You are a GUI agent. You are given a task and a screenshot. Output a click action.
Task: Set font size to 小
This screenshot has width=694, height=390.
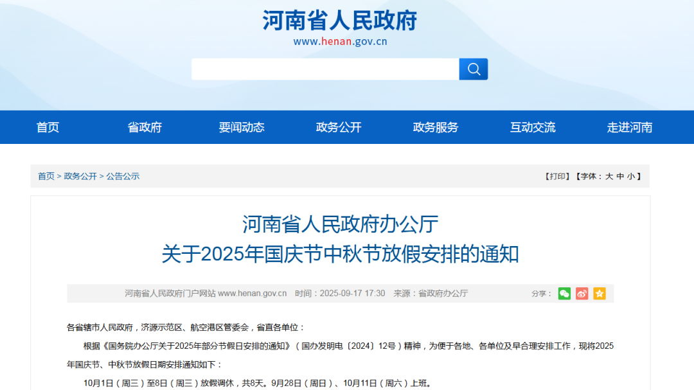tap(631, 176)
